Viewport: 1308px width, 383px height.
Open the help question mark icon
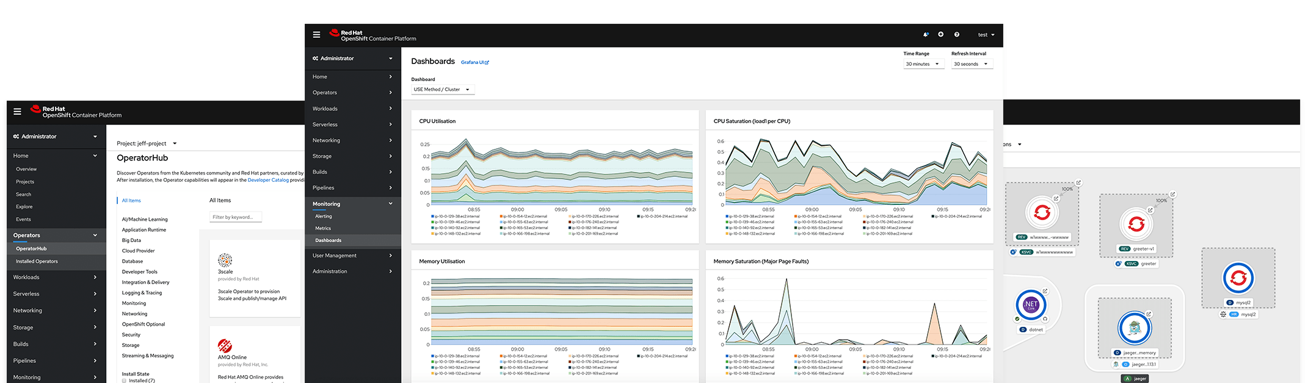coord(957,35)
